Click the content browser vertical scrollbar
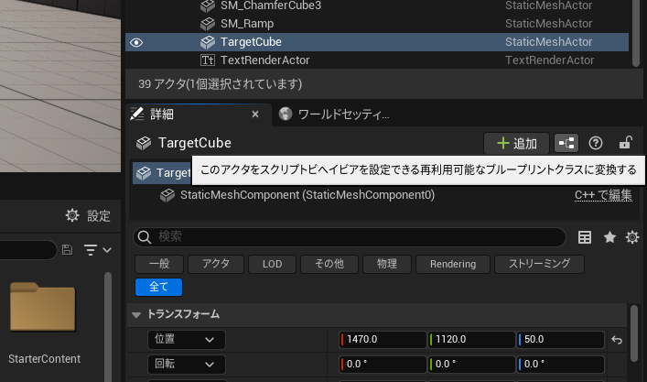This screenshot has height=382, width=647. pos(108,327)
